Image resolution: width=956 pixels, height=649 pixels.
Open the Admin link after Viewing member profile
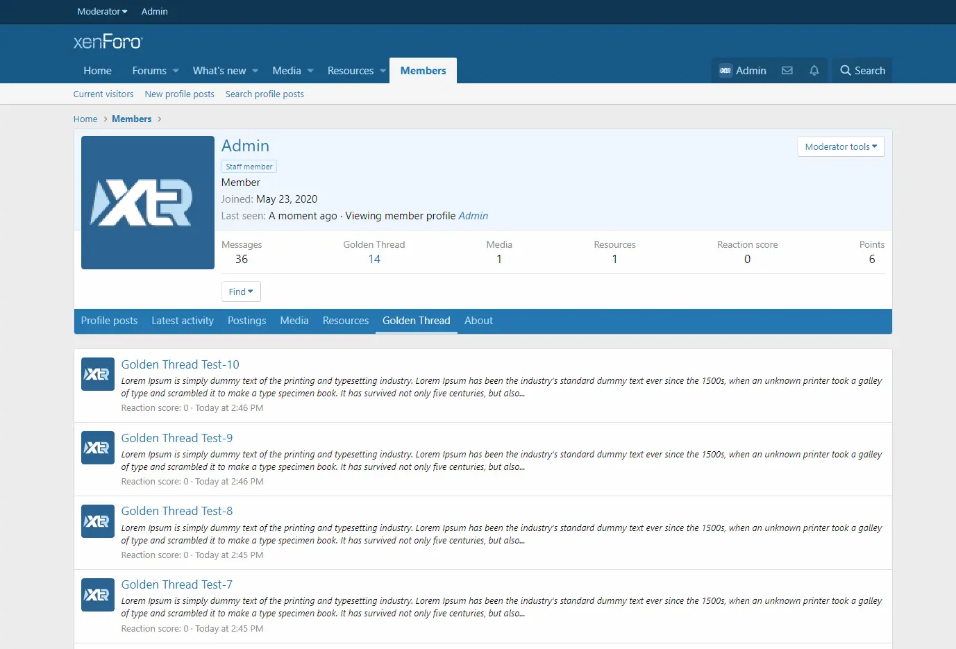[x=473, y=216]
